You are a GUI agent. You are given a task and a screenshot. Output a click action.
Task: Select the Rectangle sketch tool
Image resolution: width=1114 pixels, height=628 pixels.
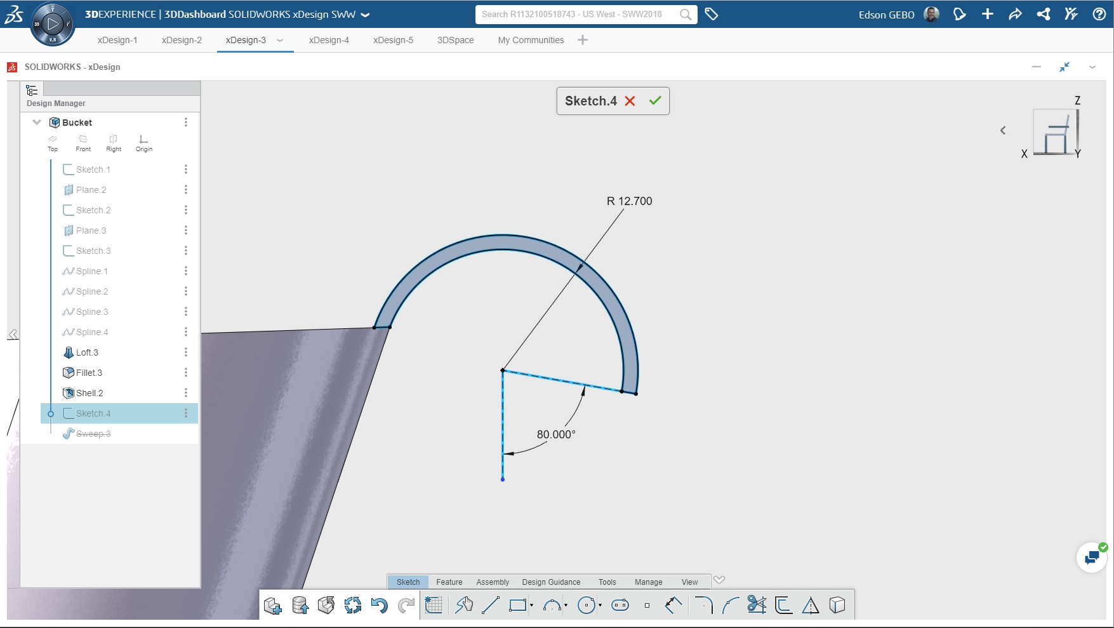(517, 605)
